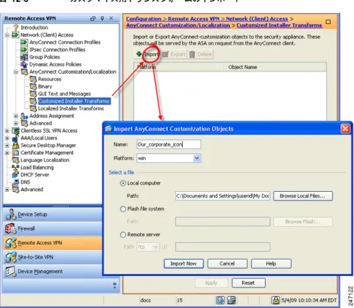Image resolution: width=354 pixels, height=308 pixels.
Task: Expand the Clientless SSL VPN Access node
Action: (x=7, y=131)
